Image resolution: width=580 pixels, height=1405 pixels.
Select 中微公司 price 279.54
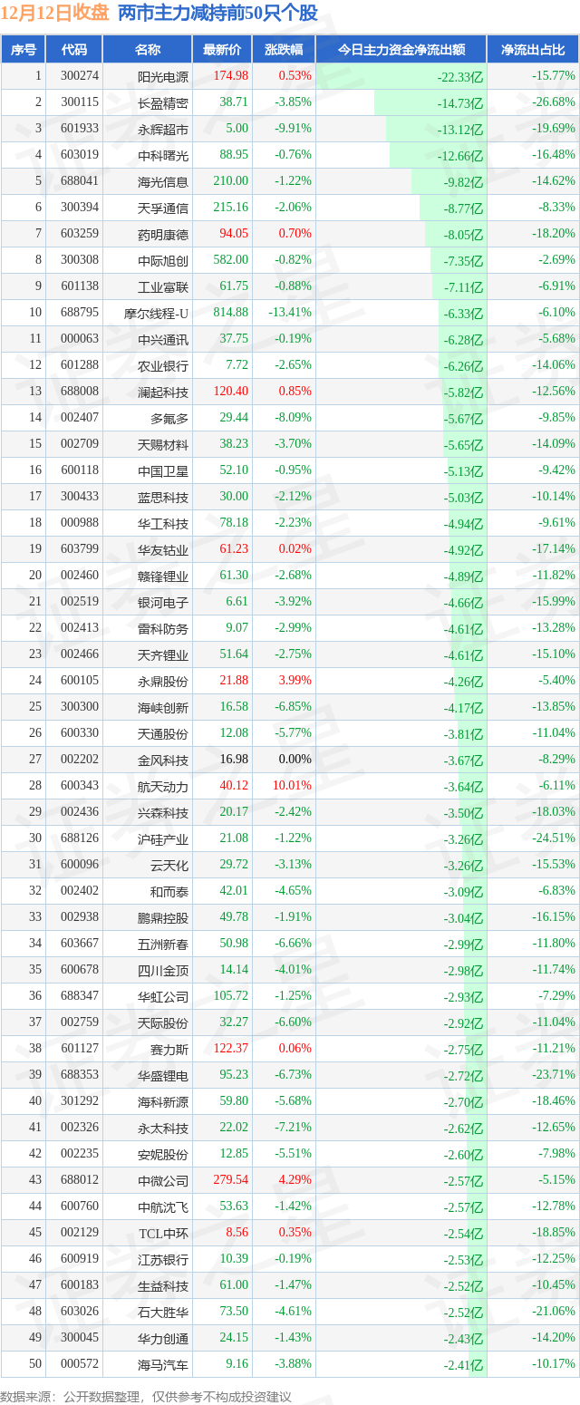click(x=230, y=1180)
